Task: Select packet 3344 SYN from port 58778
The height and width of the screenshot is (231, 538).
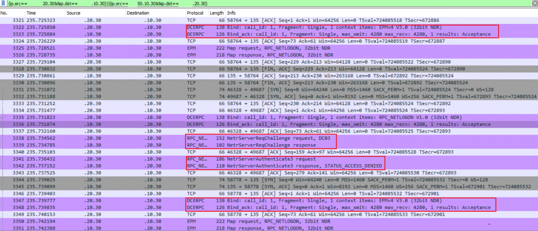Action: pos(269,180)
